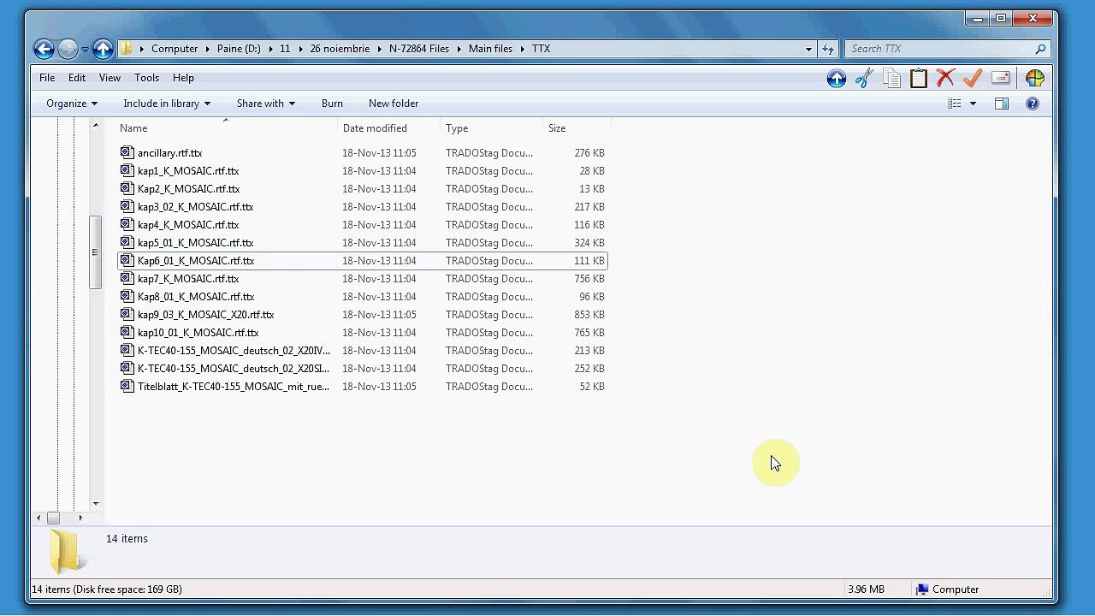Open recent locations dropdown beside Forward arrow
The width and height of the screenshot is (1095, 616).
tap(85, 50)
